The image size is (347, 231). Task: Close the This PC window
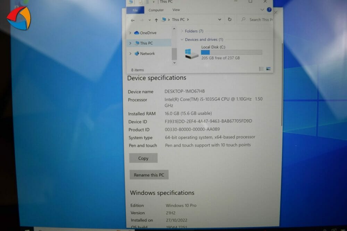(x=265, y=1)
